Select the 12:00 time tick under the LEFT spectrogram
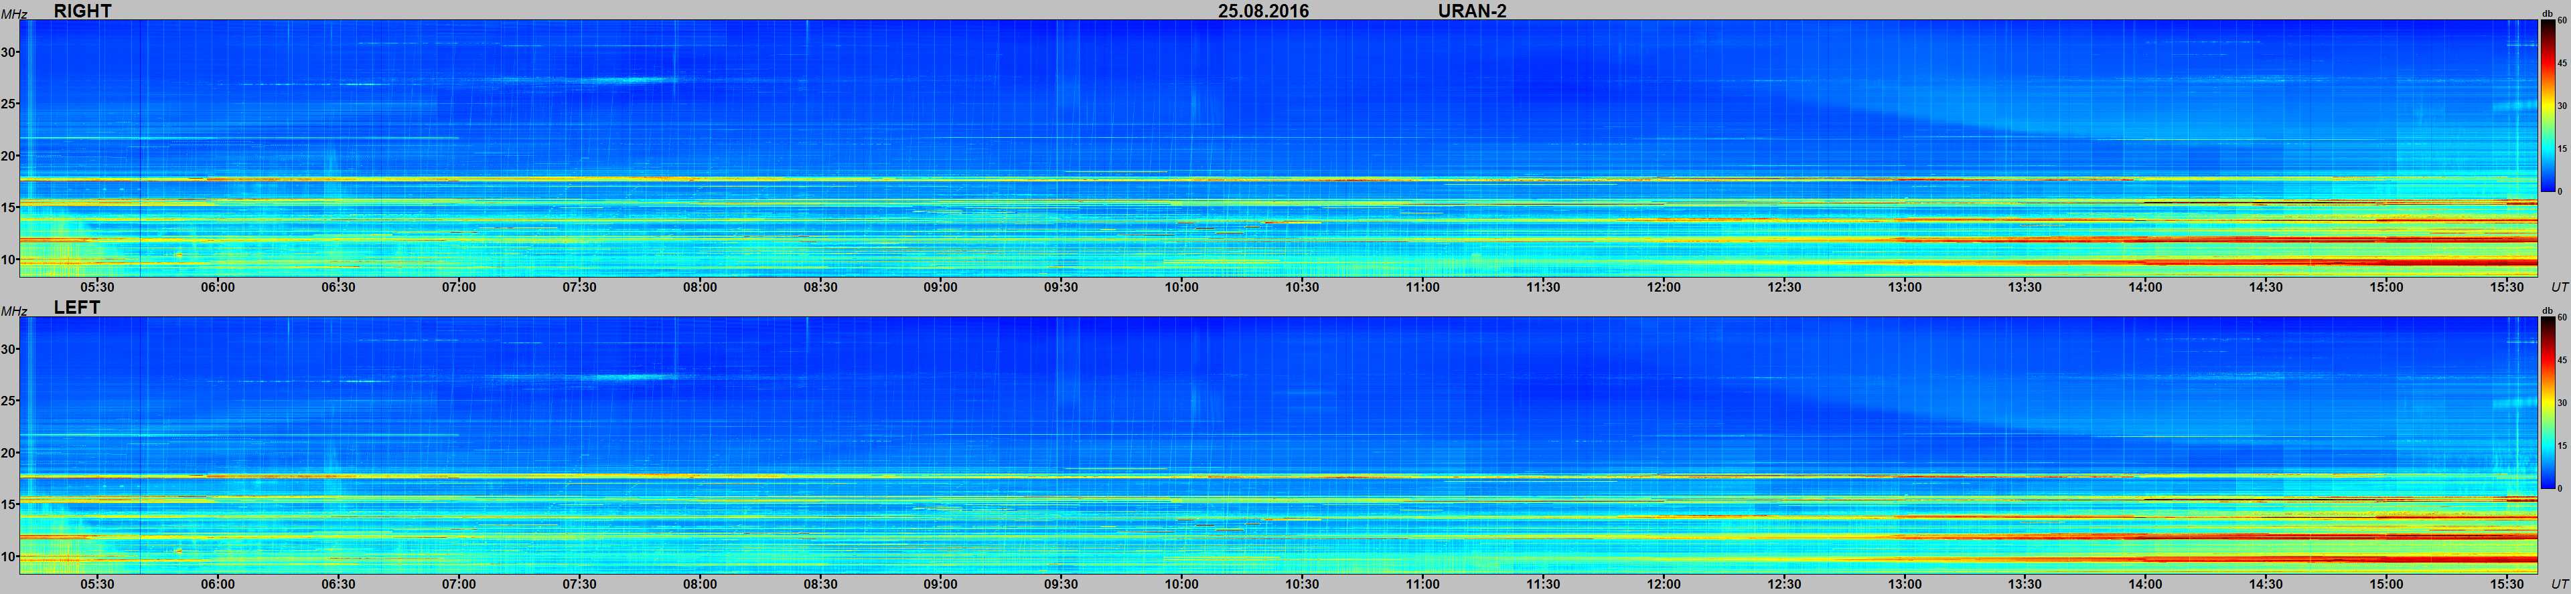The image size is (2571, 594). (1664, 584)
